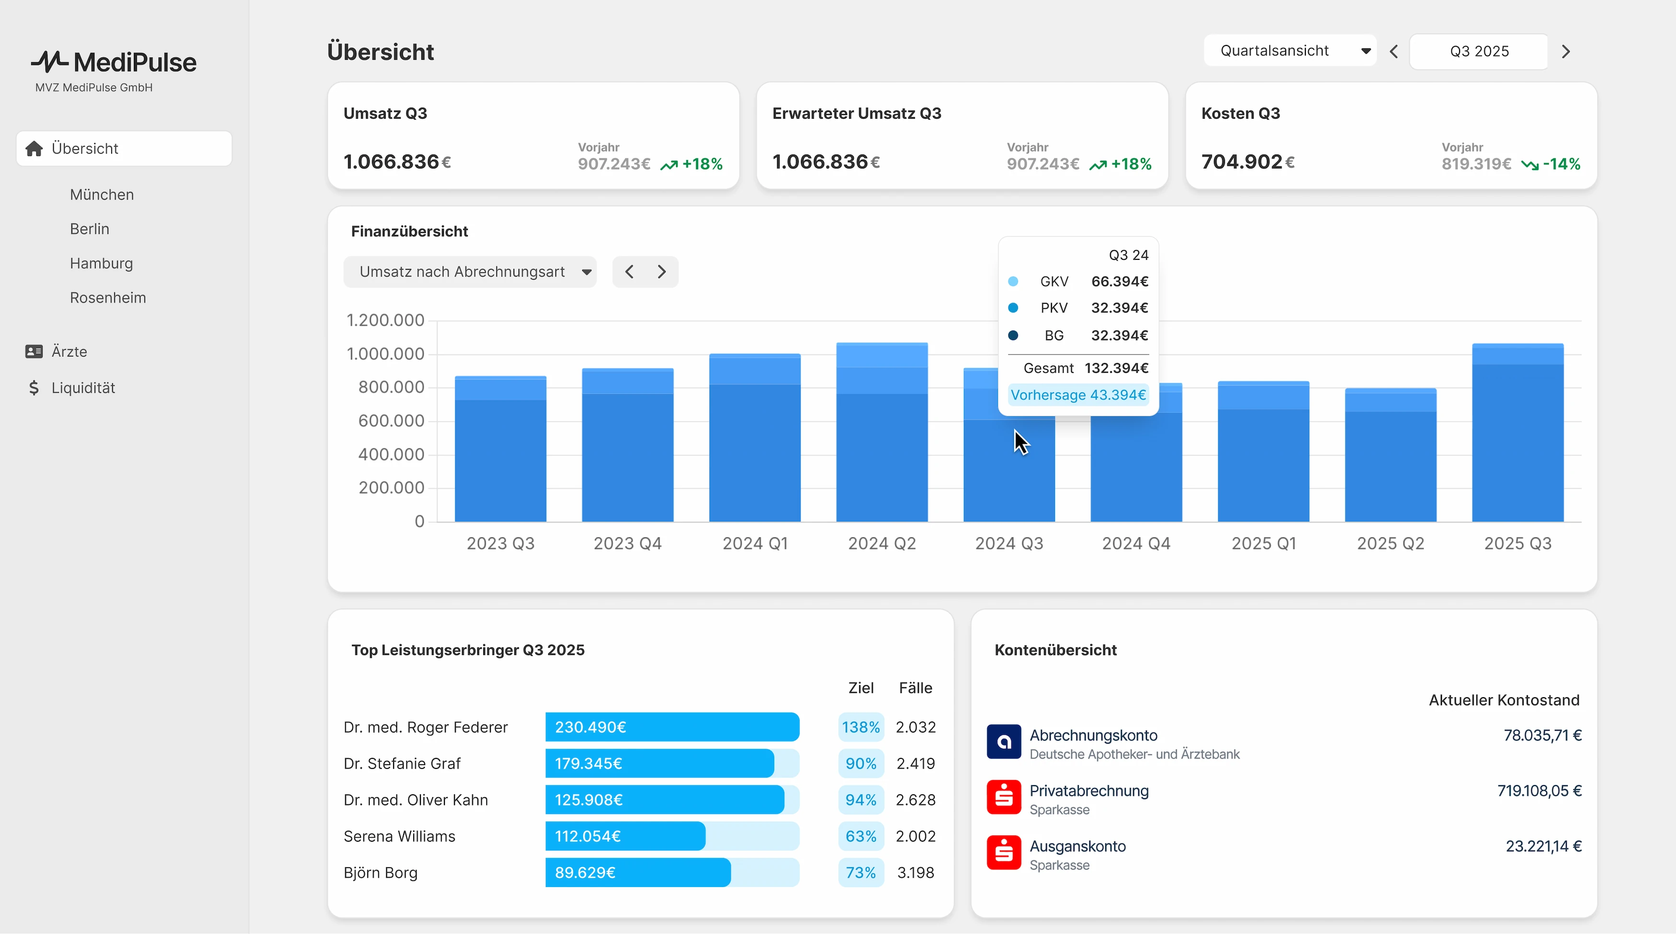Open the Ausganskonto account entry

1077,846
